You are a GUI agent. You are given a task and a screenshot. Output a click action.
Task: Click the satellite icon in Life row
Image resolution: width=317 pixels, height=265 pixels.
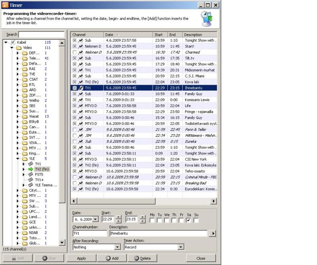pos(80,106)
